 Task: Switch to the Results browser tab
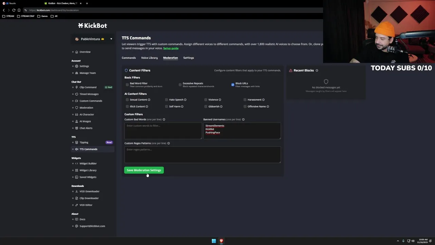pos(20,3)
